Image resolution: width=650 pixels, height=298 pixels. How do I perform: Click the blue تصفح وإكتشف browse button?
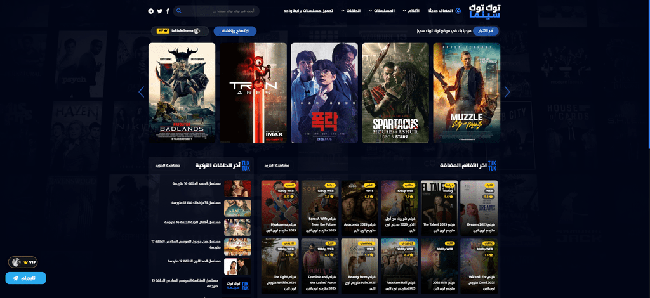point(235,30)
